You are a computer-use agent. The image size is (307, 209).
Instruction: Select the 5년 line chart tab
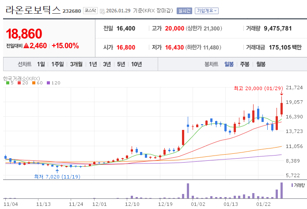point(121,64)
